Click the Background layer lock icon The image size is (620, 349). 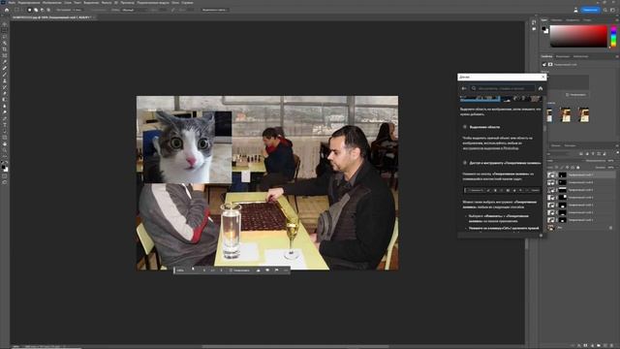click(611, 228)
